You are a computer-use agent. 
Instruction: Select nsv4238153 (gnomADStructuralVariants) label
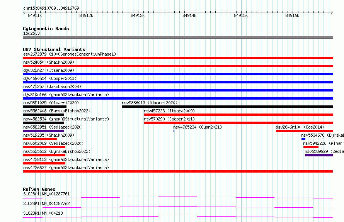(x=66, y=159)
